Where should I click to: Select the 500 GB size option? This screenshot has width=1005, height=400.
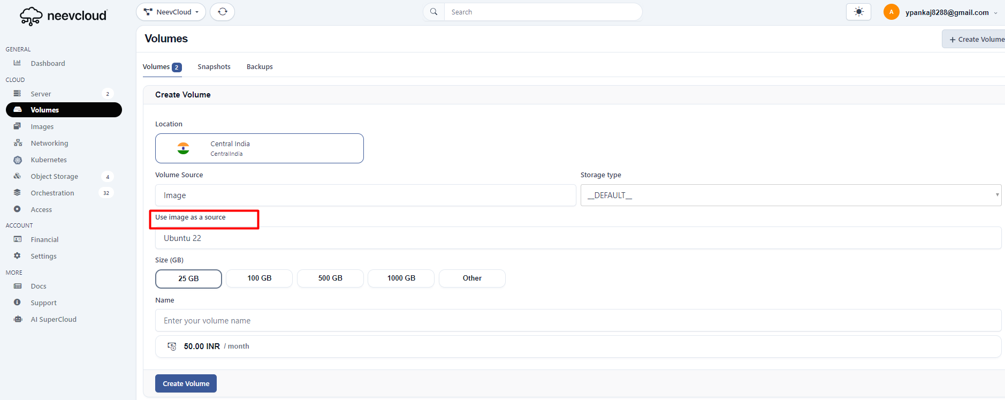[x=330, y=278]
